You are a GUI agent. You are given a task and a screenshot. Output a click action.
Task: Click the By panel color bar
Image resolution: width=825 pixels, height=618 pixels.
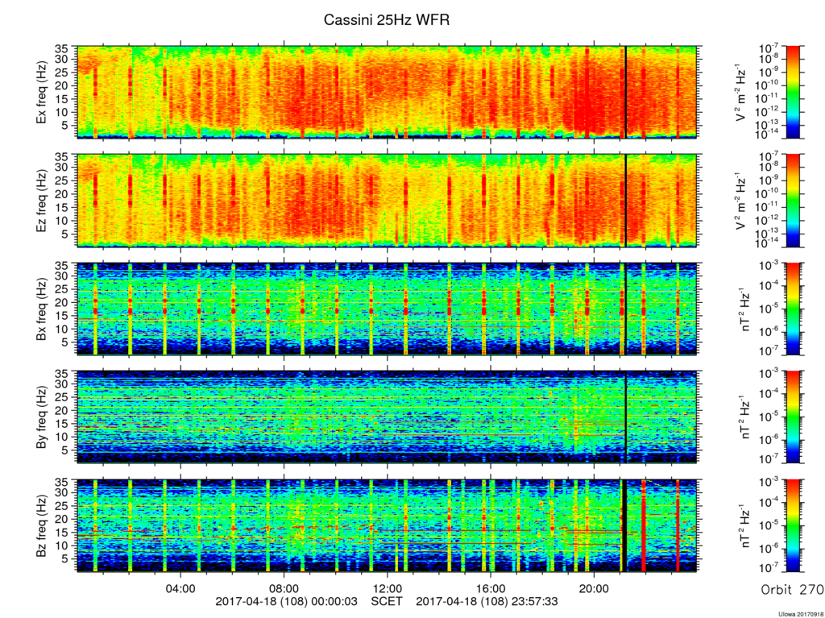(793, 417)
